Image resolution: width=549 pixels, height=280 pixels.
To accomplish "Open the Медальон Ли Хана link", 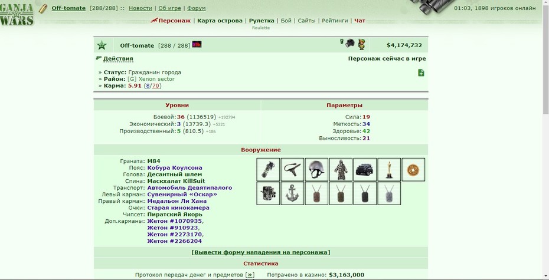I will pyautogui.click(x=177, y=201).
